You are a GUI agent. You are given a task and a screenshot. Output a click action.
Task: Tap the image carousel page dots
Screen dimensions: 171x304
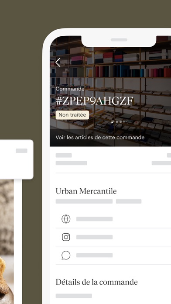click(120, 122)
